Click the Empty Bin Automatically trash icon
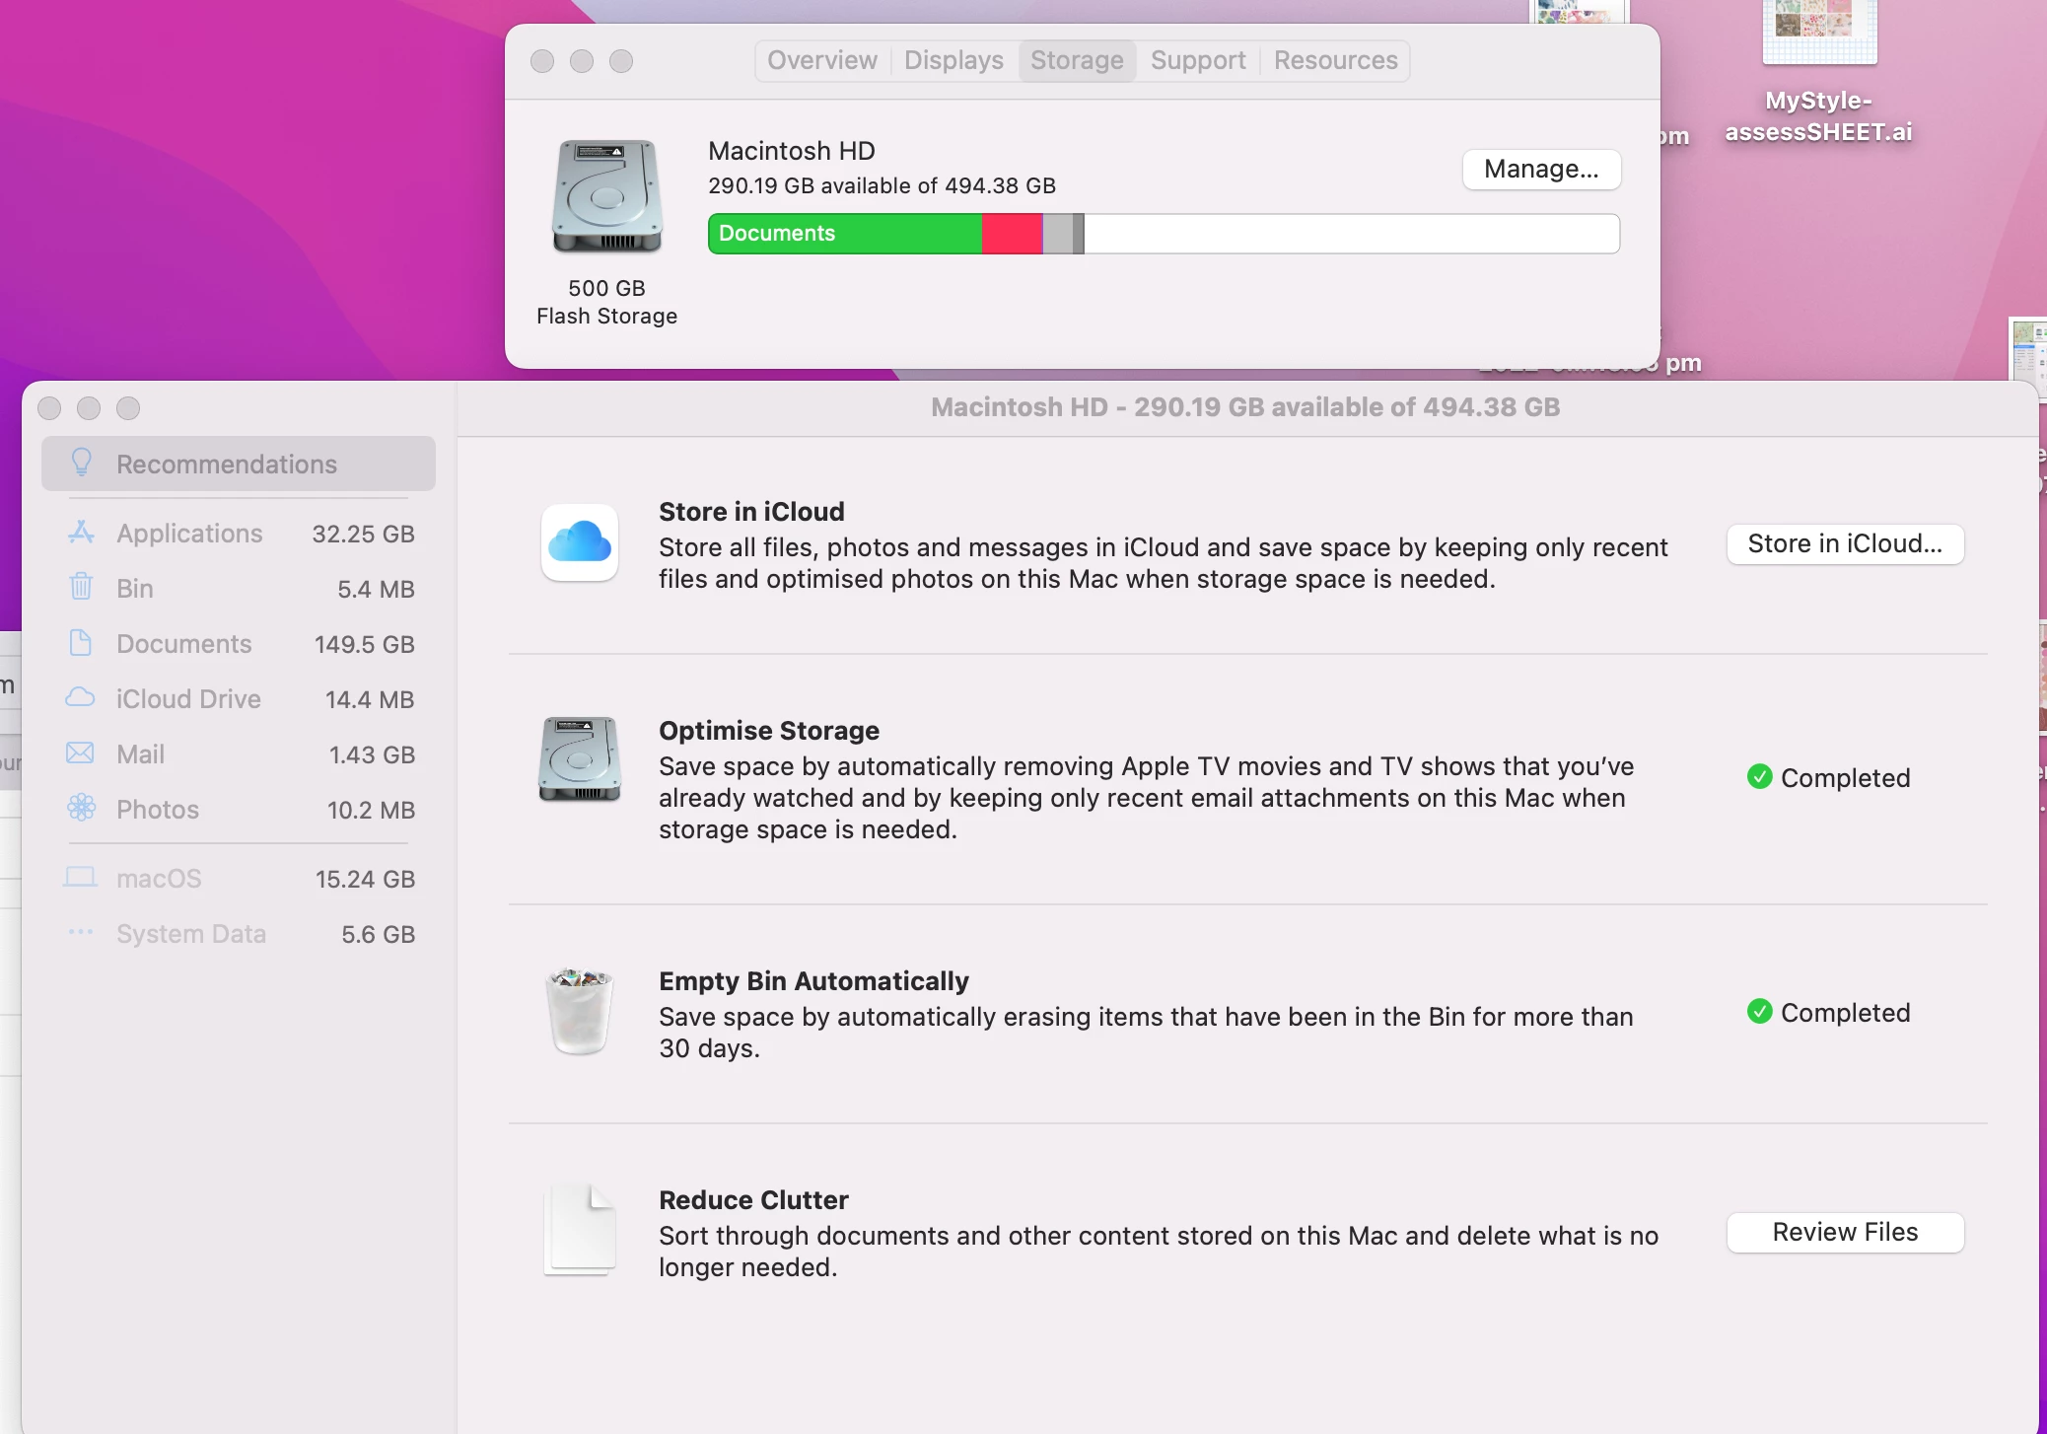The image size is (2047, 1434). tap(580, 1012)
